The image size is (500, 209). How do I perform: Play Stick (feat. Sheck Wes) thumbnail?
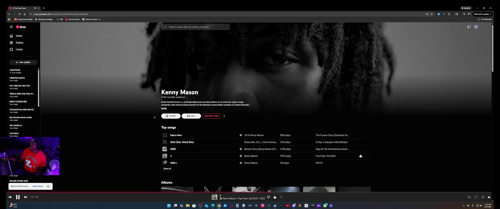[x=165, y=142]
